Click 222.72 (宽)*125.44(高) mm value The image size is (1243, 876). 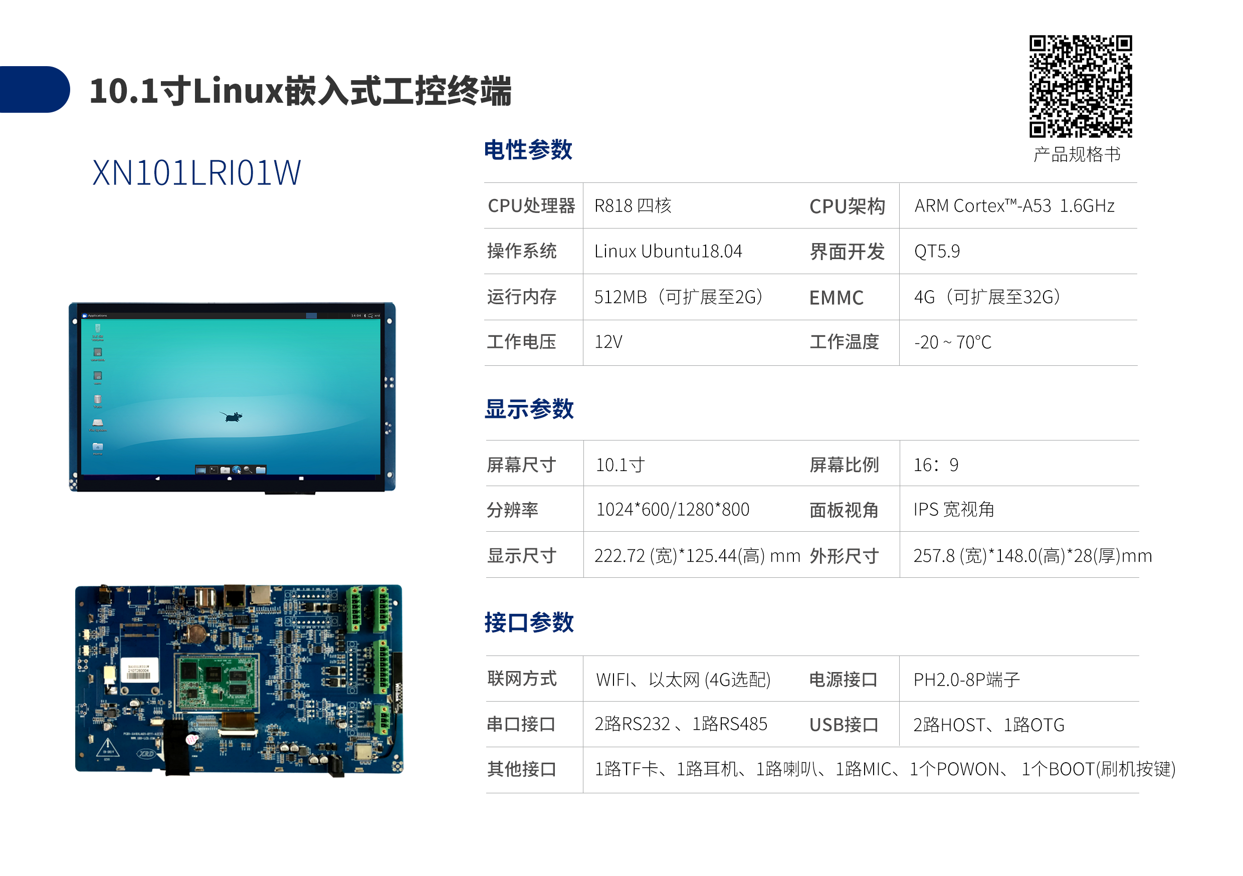[x=697, y=556]
